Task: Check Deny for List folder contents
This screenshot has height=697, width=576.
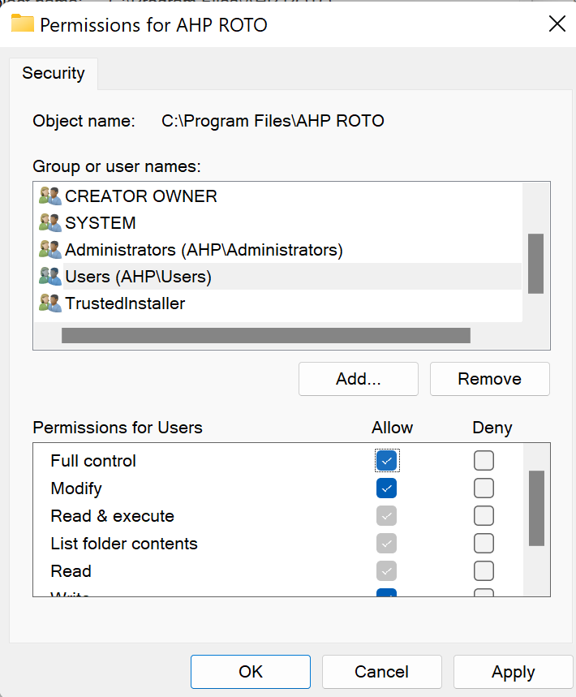Action: tap(484, 543)
